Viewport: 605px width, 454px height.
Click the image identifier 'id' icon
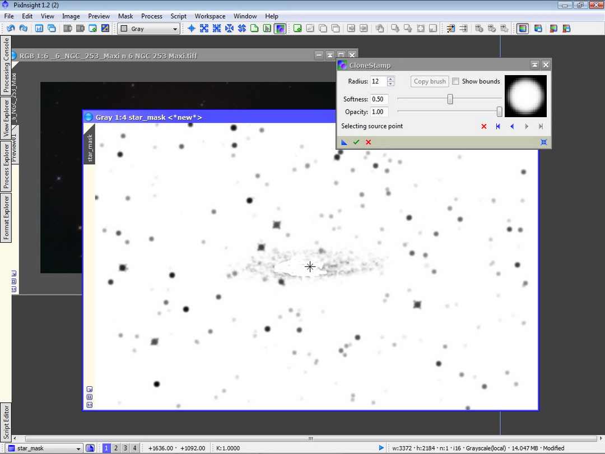point(39,28)
